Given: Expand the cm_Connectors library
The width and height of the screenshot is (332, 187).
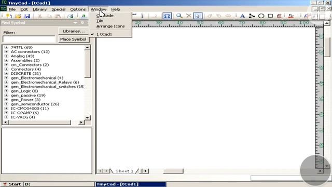Looking at the screenshot, I should tap(6, 64).
